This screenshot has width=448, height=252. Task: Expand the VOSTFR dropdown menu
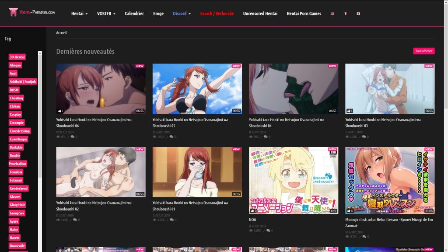106,14
